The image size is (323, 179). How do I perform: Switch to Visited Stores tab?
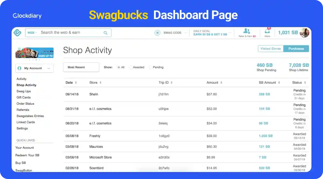[x=271, y=49]
